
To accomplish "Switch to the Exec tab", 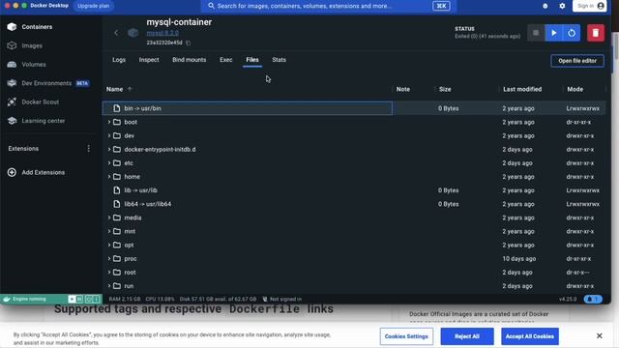I will (225, 60).
